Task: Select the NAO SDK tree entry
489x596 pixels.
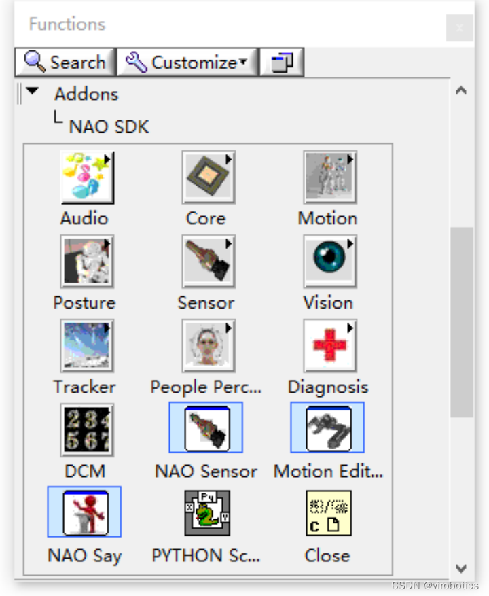Action: point(109,126)
